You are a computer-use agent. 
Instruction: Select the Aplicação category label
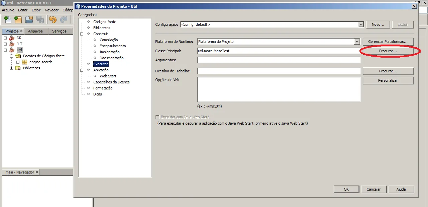coord(101,70)
